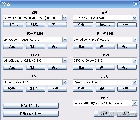Expand the CDVD cdvdGigaherz dropdown arrow
Viewport: 140px width, 120px height.
(x=65, y=61)
